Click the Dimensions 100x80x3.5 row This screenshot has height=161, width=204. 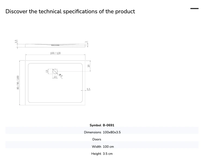click(x=102, y=132)
